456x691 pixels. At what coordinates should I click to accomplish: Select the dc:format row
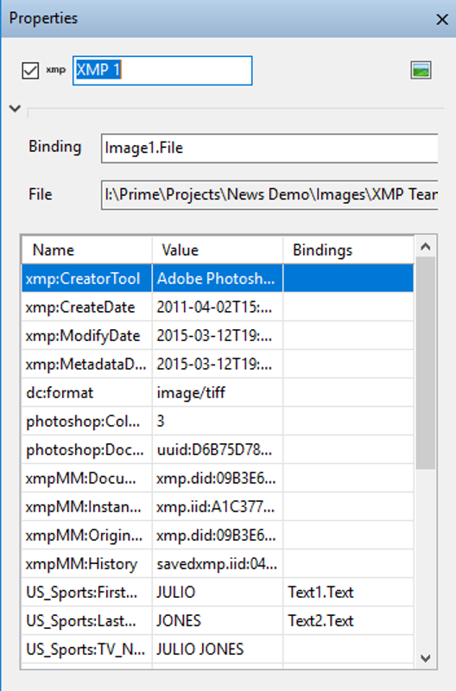218,393
